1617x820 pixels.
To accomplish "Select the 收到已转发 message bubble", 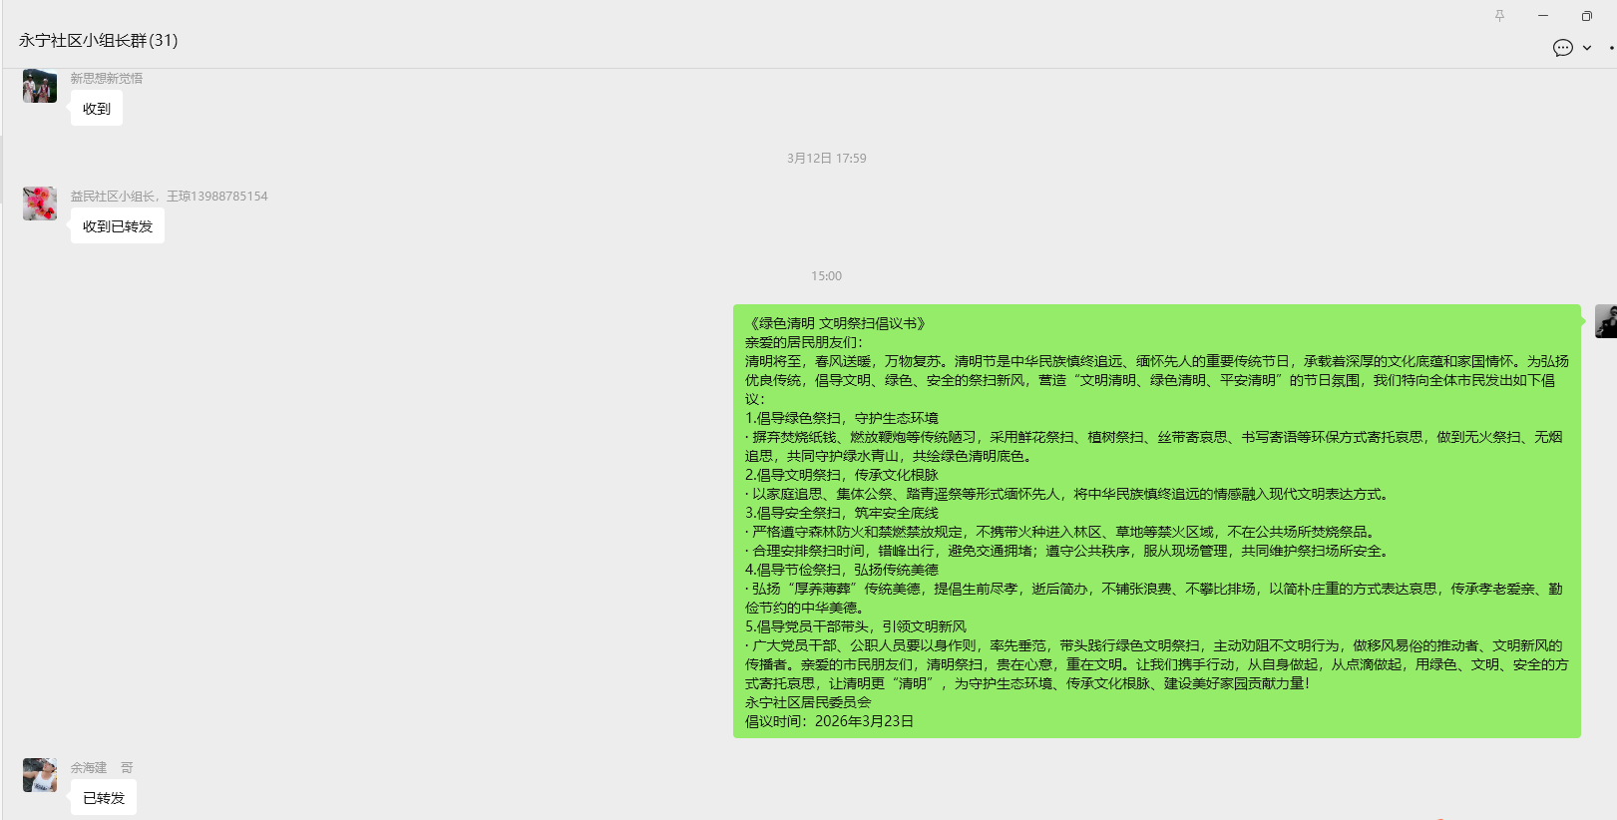I will pos(118,226).
